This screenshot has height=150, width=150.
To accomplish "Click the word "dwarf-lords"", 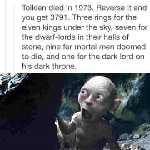I will point(55,37).
